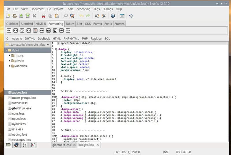Select button-groups.less in file list
Screen dimensions: 231x155
click(x=27, y=98)
